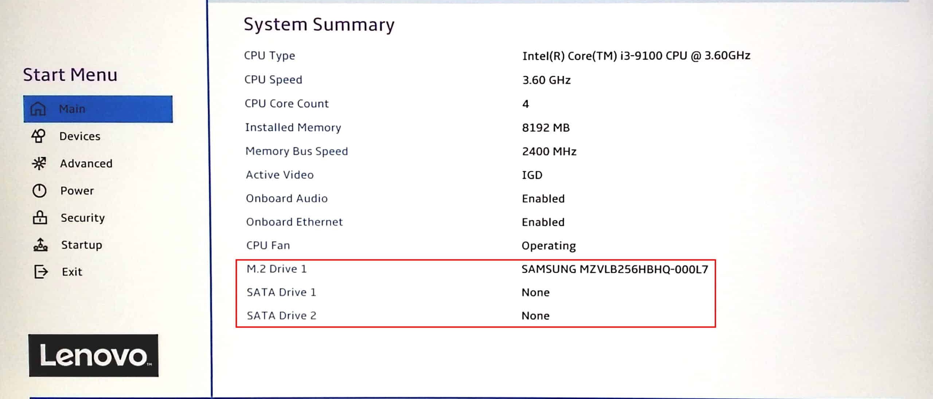The height and width of the screenshot is (399, 933).
Task: Open the Devices menu
Action: tap(80, 136)
